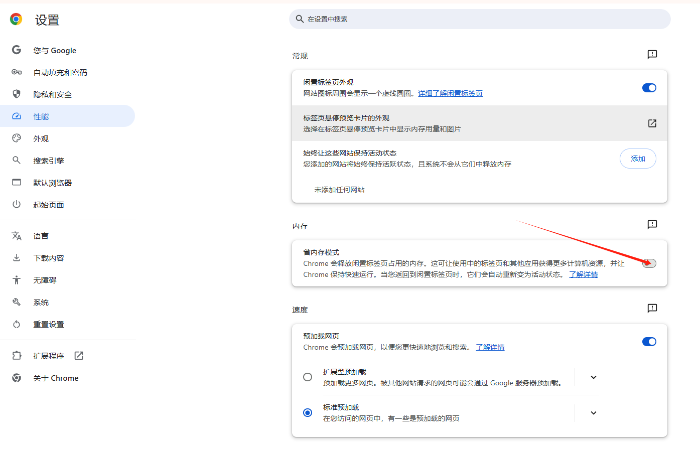Click the 未添加任何网站 text
This screenshot has height=449, width=700.
coord(339,190)
